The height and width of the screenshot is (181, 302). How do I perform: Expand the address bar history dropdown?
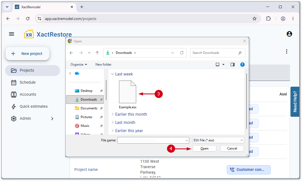tap(173, 53)
